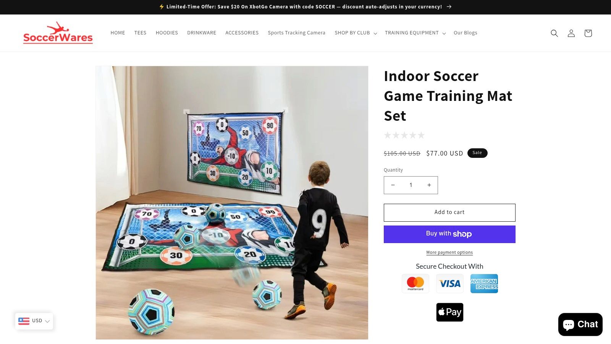Open More payment options link
This screenshot has width=611, height=344.
(449, 252)
